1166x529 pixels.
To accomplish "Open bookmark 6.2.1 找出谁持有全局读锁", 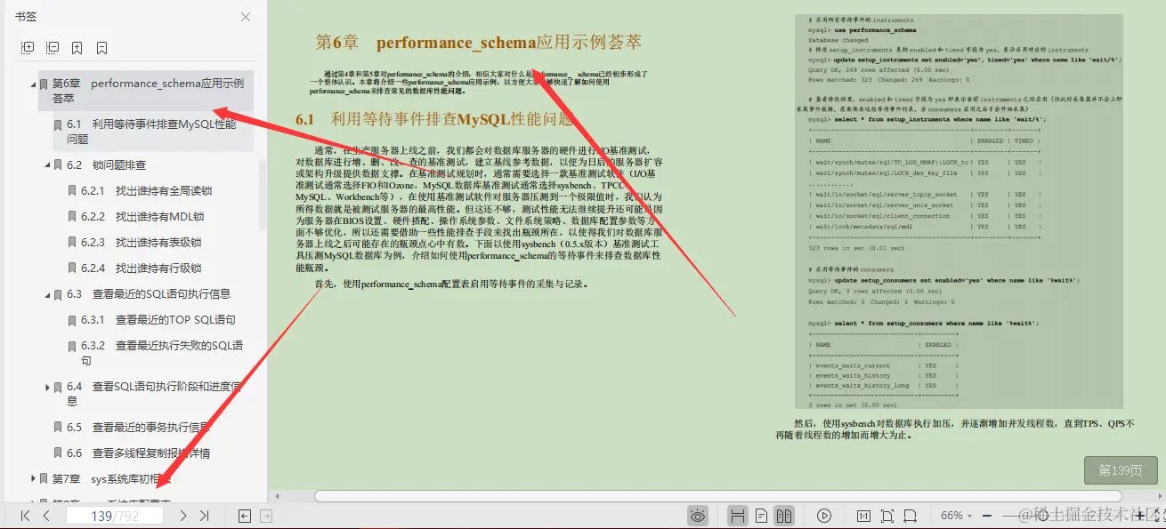I will pos(146,191).
